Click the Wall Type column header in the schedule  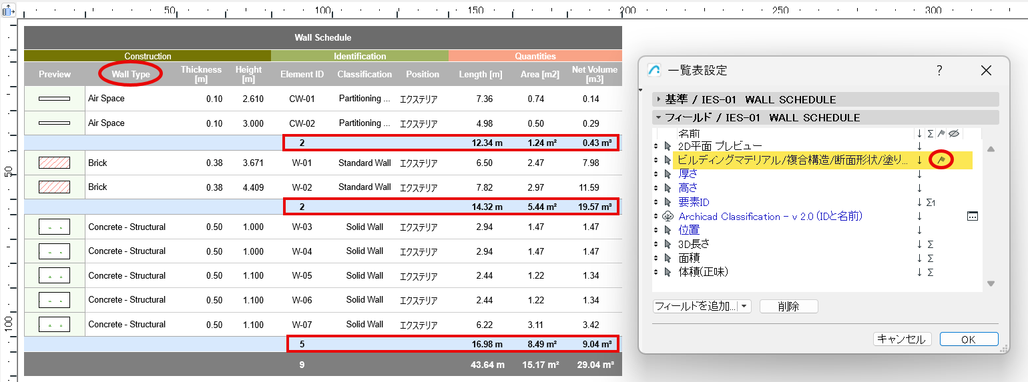[131, 74]
